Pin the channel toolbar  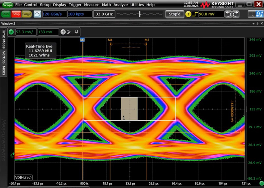pos(77,32)
